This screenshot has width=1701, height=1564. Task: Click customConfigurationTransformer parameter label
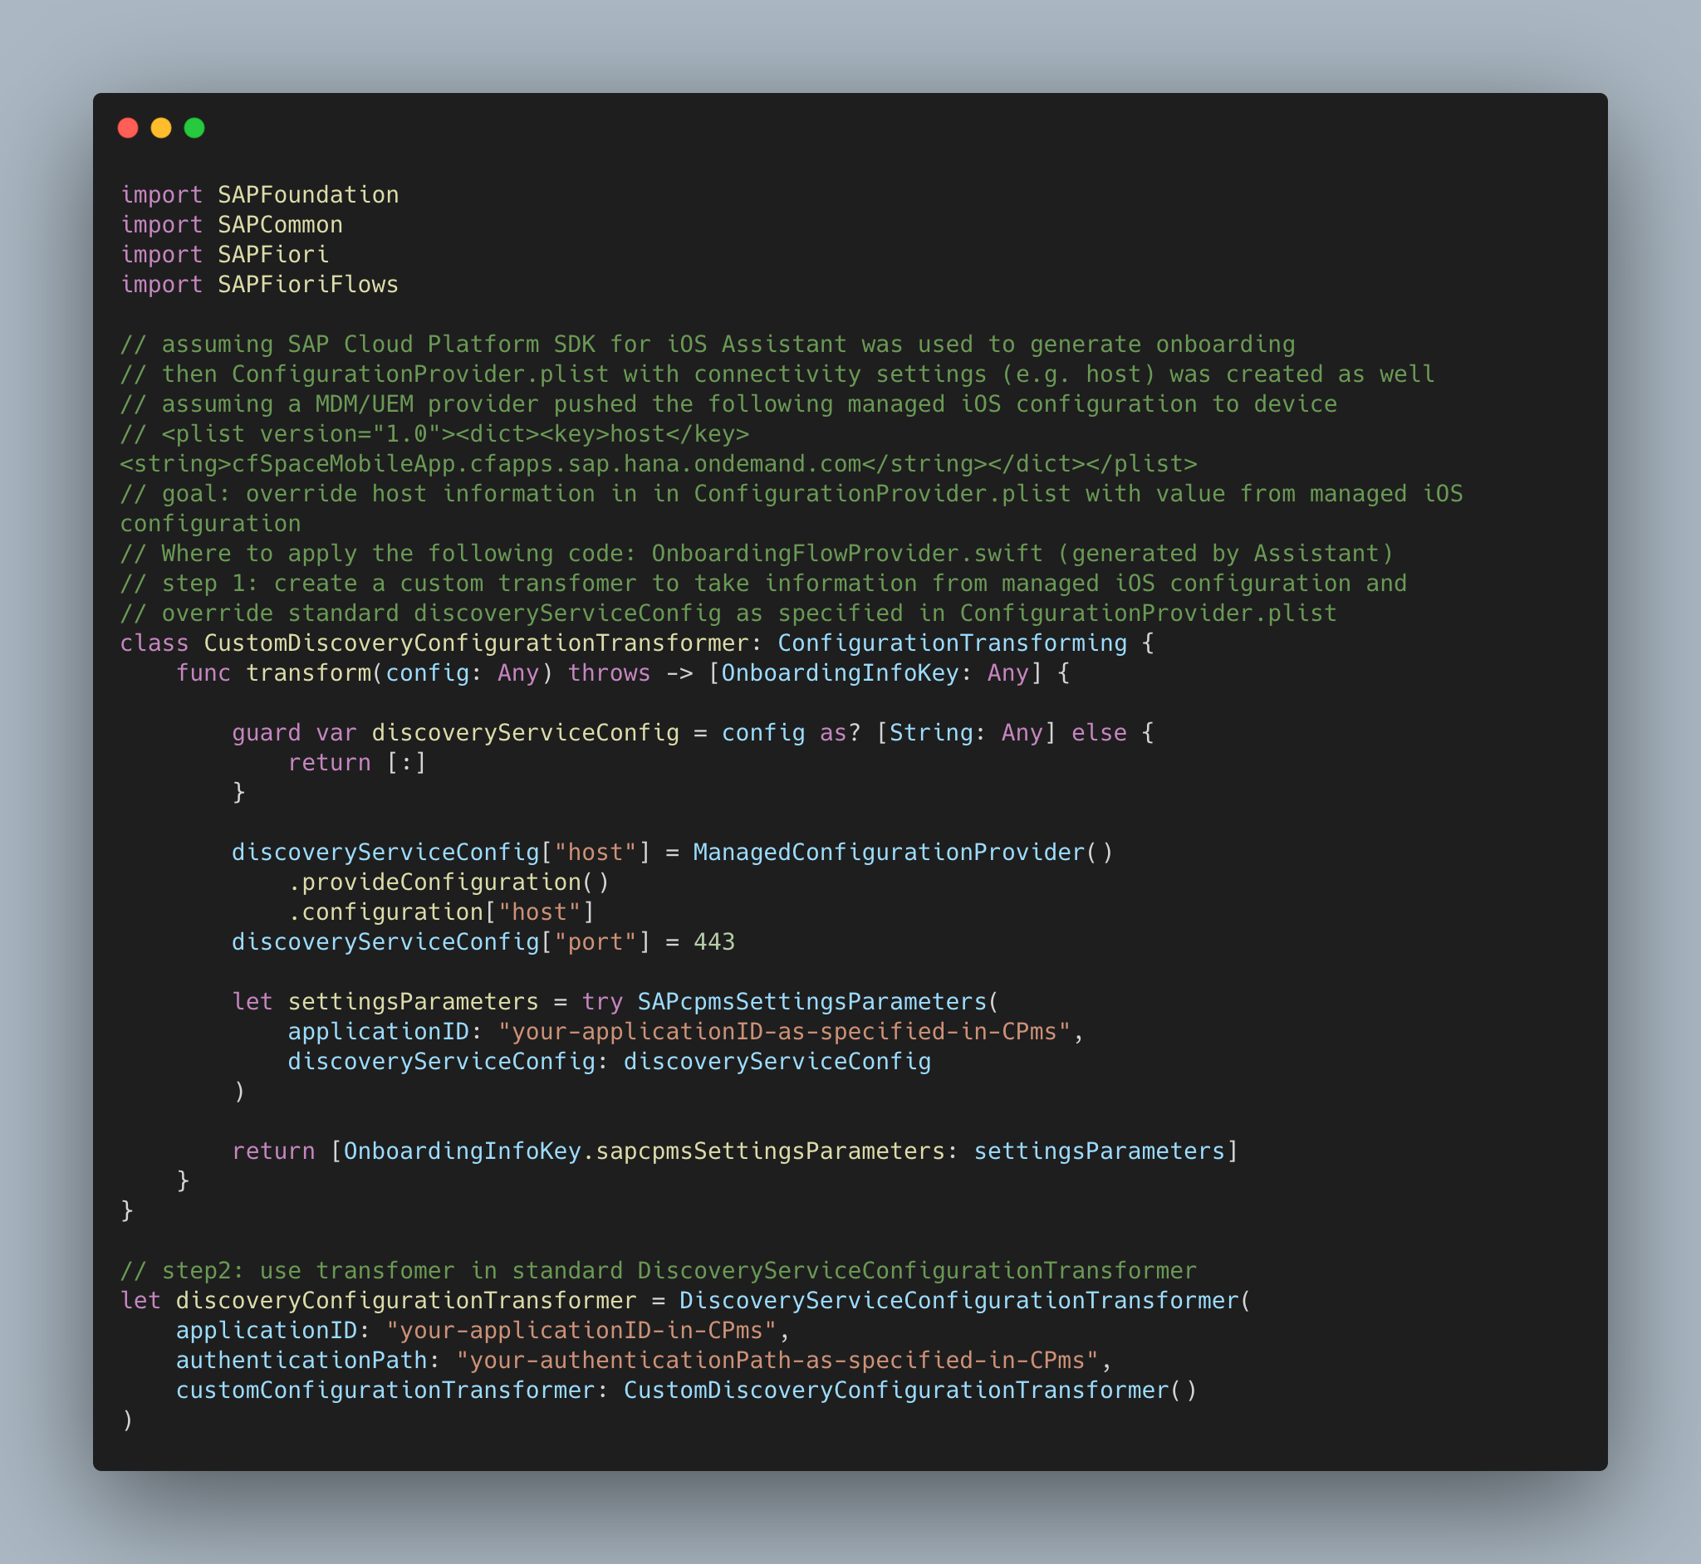point(385,1390)
